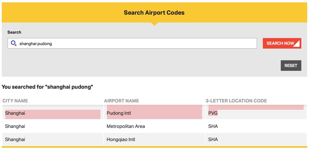Click the 'You searched for' result text
The width and height of the screenshot is (311, 151).
pos(47,87)
